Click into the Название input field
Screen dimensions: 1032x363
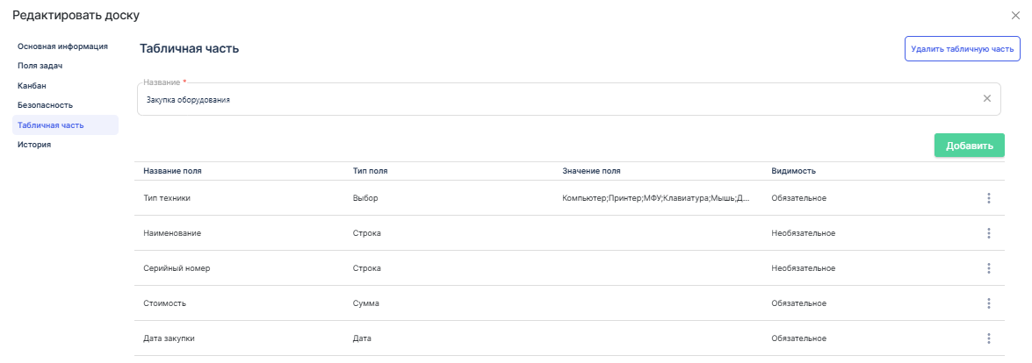553,100
